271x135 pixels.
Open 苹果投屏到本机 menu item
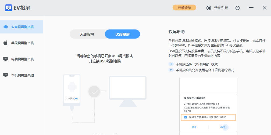pos(22,43)
